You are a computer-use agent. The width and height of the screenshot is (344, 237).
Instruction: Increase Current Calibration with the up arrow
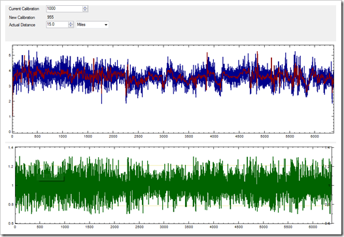pyautogui.click(x=85, y=7)
